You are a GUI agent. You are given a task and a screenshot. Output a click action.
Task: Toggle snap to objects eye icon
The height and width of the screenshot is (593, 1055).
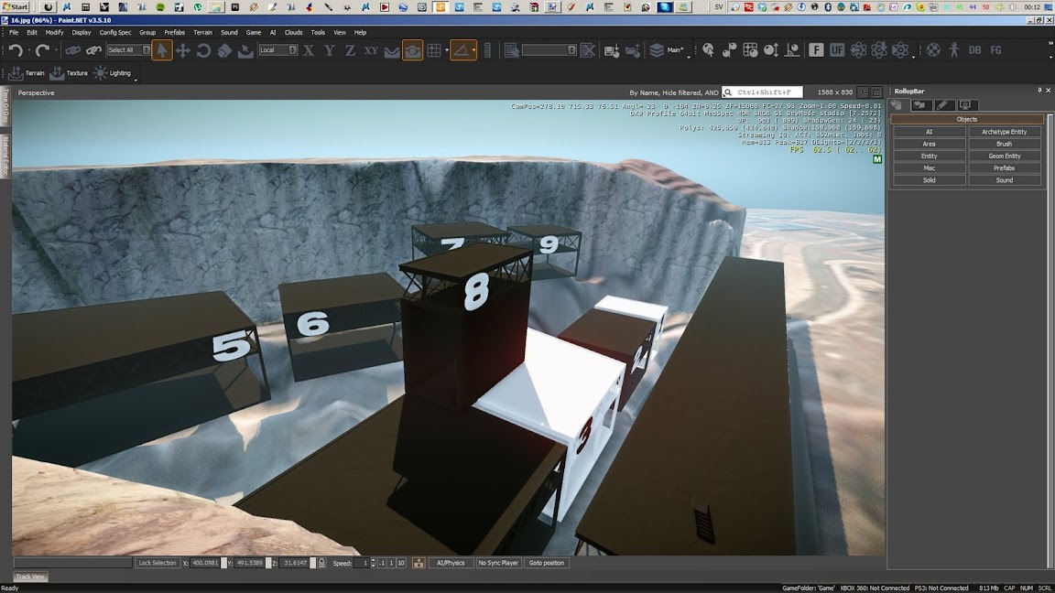tap(412, 50)
